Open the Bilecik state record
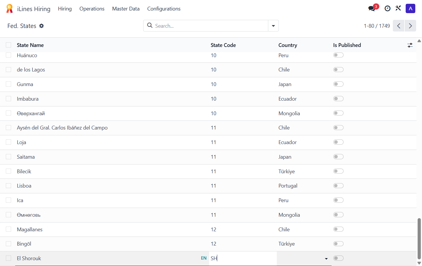Screen dimensions: 422x266 coord(24,171)
